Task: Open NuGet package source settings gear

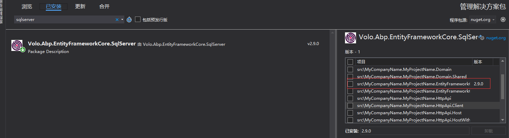Action: [503, 20]
